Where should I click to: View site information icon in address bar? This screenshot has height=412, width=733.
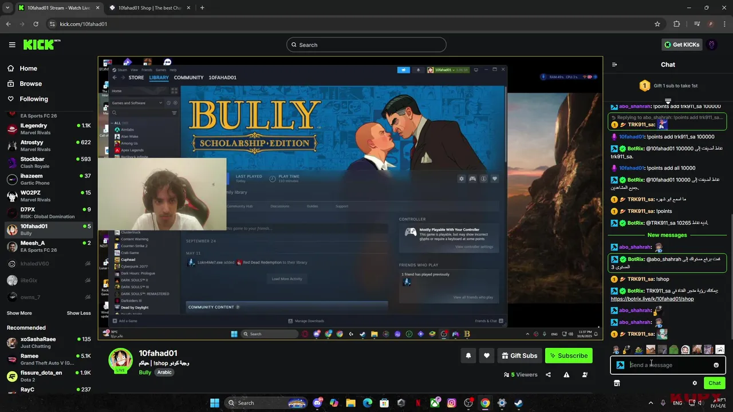coord(52,24)
